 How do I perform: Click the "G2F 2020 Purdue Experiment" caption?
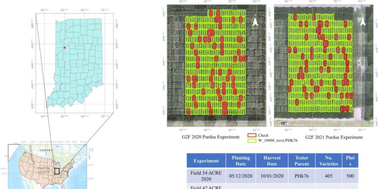[x=211, y=137]
